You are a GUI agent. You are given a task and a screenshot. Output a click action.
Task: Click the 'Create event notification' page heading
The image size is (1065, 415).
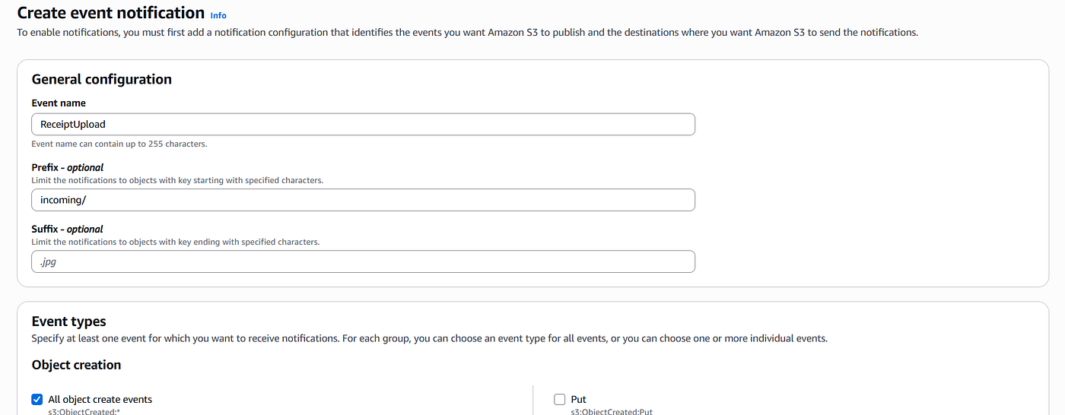click(x=111, y=13)
